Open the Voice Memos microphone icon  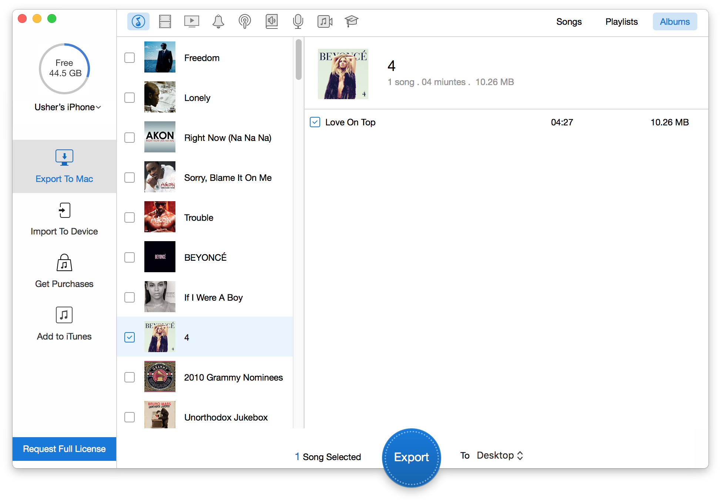(x=298, y=21)
